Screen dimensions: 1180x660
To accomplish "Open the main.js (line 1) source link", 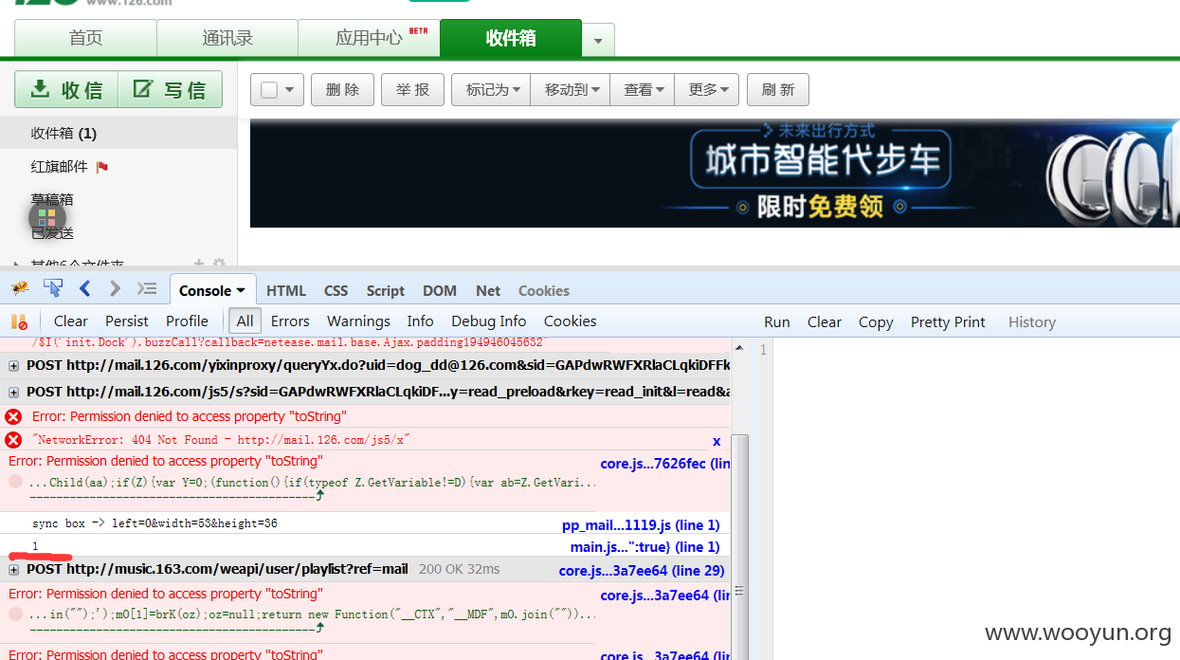I will pos(644,547).
